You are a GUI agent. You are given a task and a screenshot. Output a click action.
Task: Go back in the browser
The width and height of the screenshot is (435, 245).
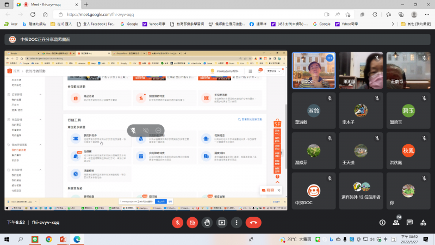coord(8,15)
